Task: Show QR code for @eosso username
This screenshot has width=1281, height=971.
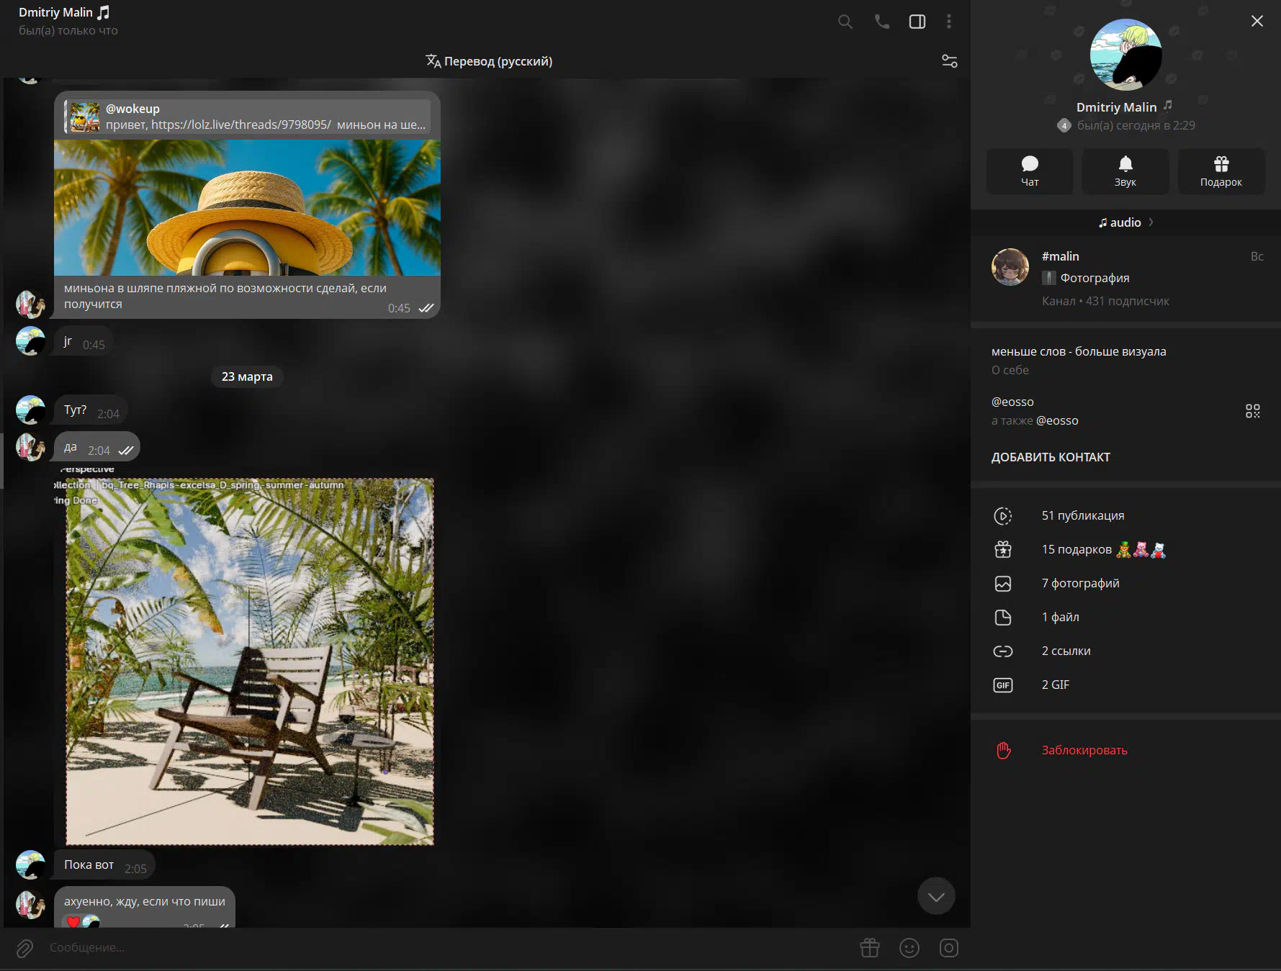Action: [1252, 411]
